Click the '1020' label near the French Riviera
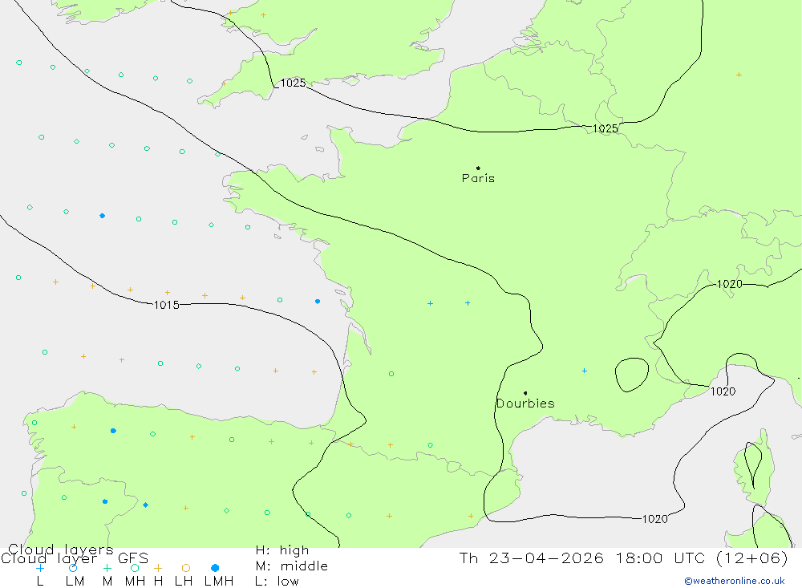 [x=723, y=391]
